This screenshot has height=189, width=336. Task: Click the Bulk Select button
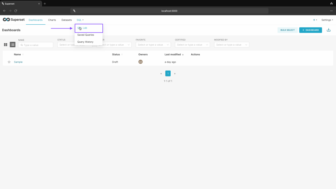click(x=287, y=30)
